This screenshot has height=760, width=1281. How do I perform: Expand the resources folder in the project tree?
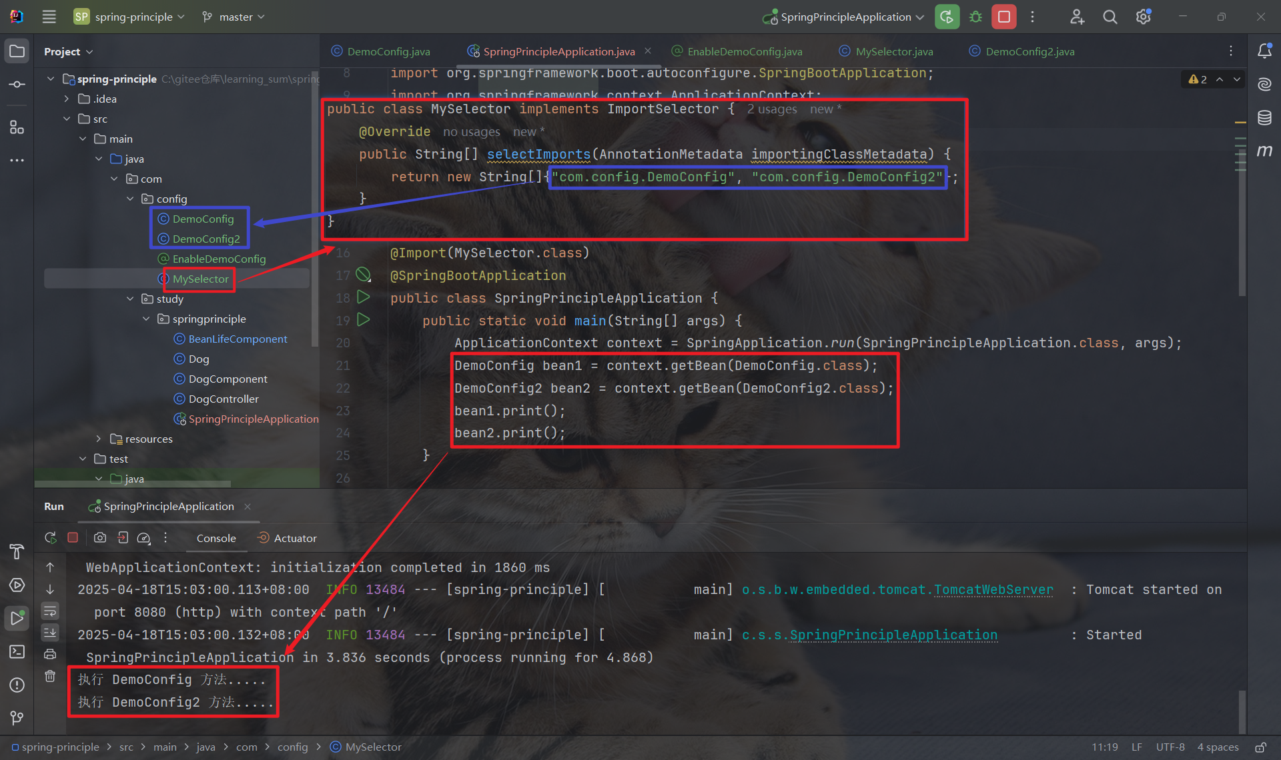pos(98,439)
